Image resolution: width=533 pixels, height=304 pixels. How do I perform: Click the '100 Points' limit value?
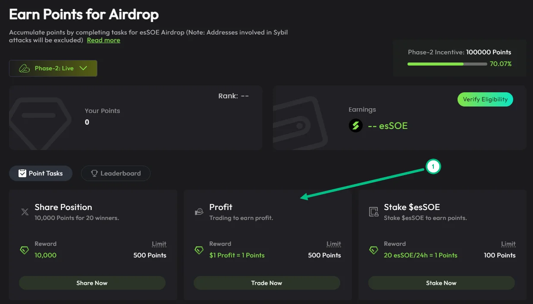500,255
